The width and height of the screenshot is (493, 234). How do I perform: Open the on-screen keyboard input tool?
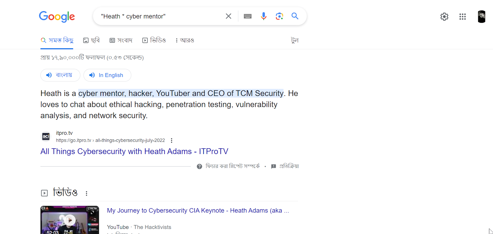[x=248, y=16]
